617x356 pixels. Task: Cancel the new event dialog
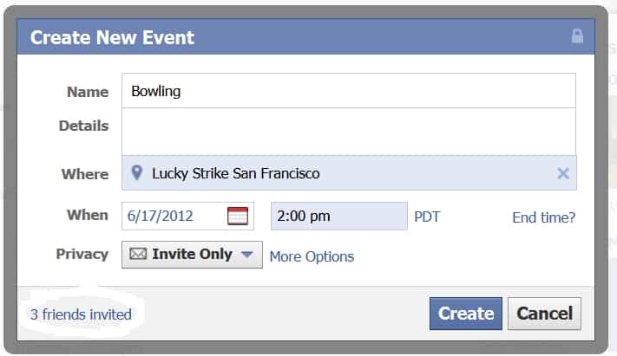click(544, 314)
